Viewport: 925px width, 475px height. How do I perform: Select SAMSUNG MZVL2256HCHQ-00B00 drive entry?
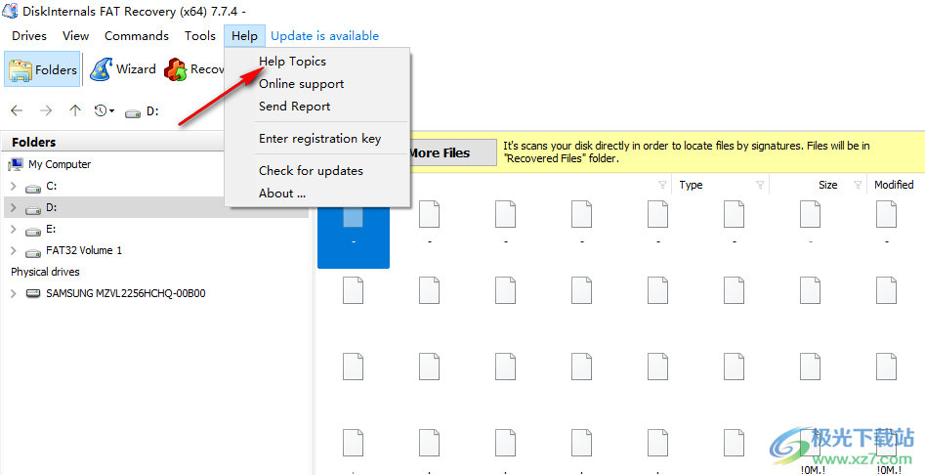click(126, 293)
